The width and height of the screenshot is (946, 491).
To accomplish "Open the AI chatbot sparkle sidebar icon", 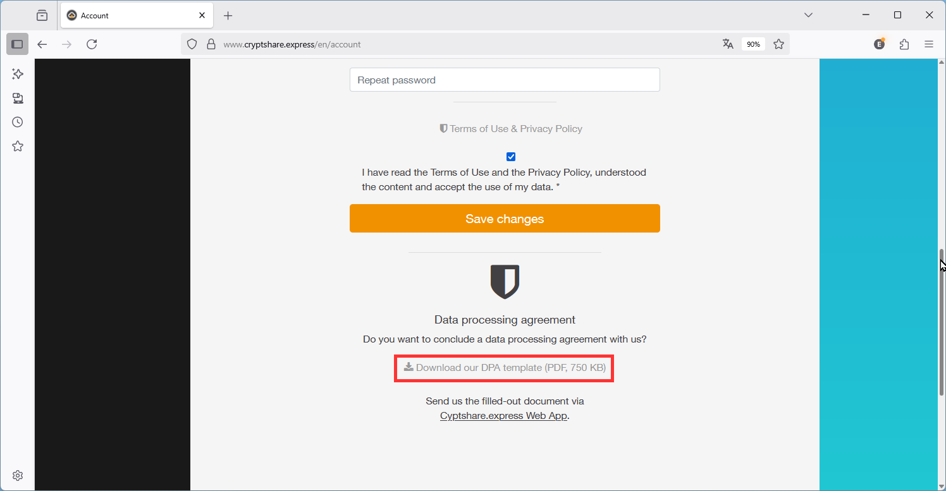I will pos(18,74).
